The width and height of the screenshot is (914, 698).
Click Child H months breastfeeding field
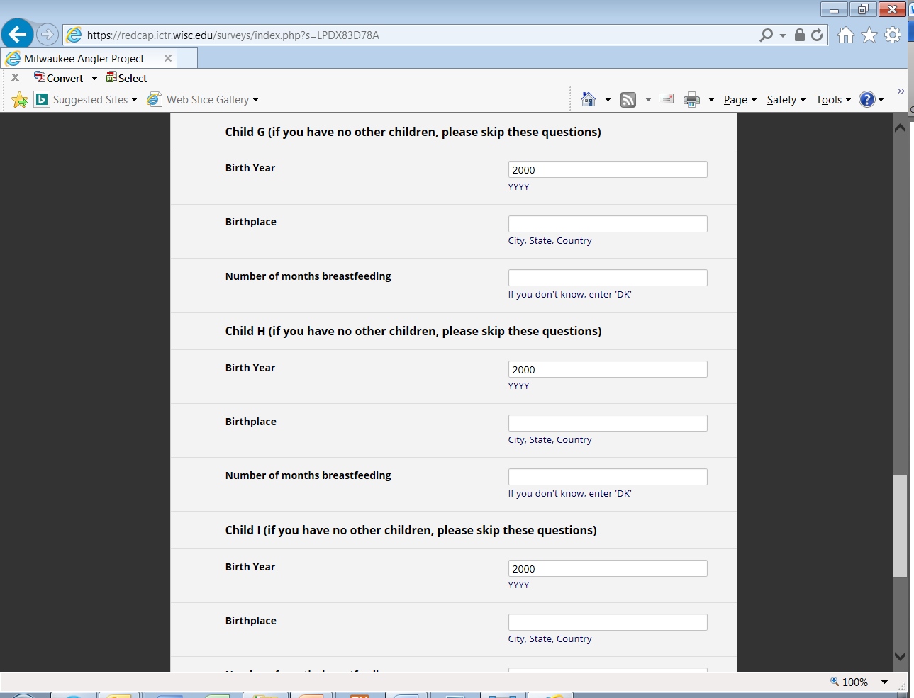tap(608, 477)
